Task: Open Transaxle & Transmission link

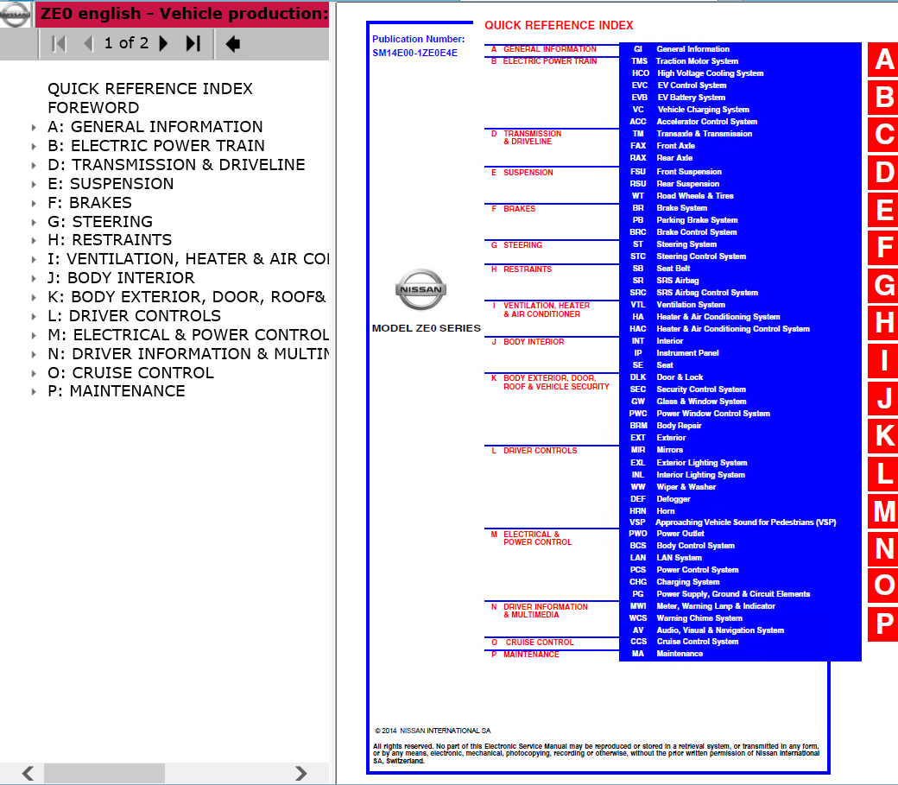Action: (x=704, y=134)
